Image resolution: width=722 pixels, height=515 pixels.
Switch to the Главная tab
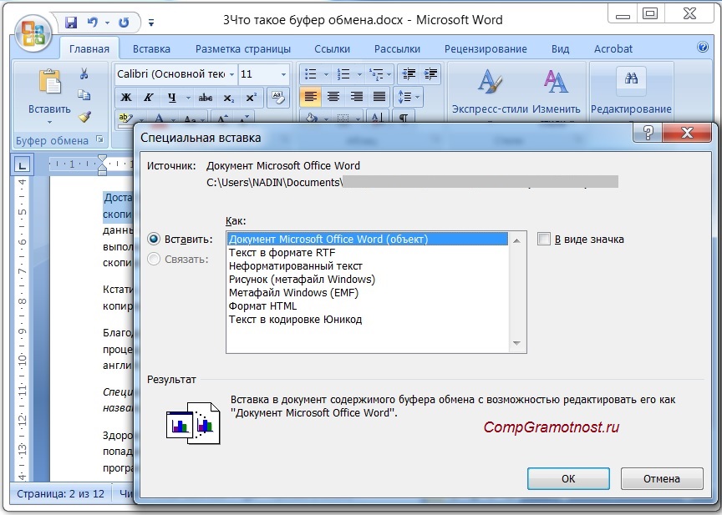tap(89, 49)
